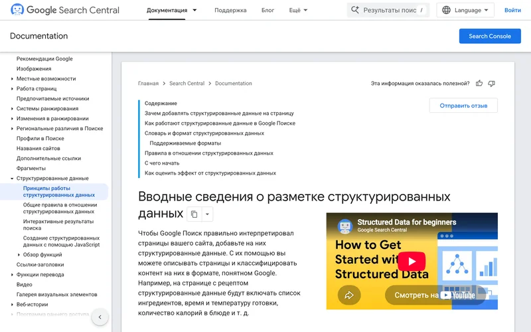
Task: Open the copy options dropdown arrow beside heading
Action: click(207, 214)
